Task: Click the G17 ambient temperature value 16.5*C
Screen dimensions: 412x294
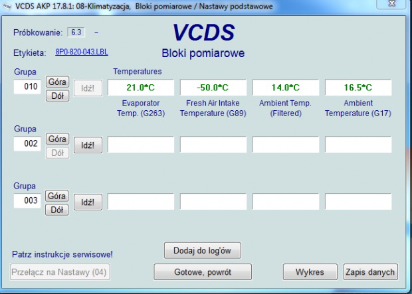Action: coord(358,88)
